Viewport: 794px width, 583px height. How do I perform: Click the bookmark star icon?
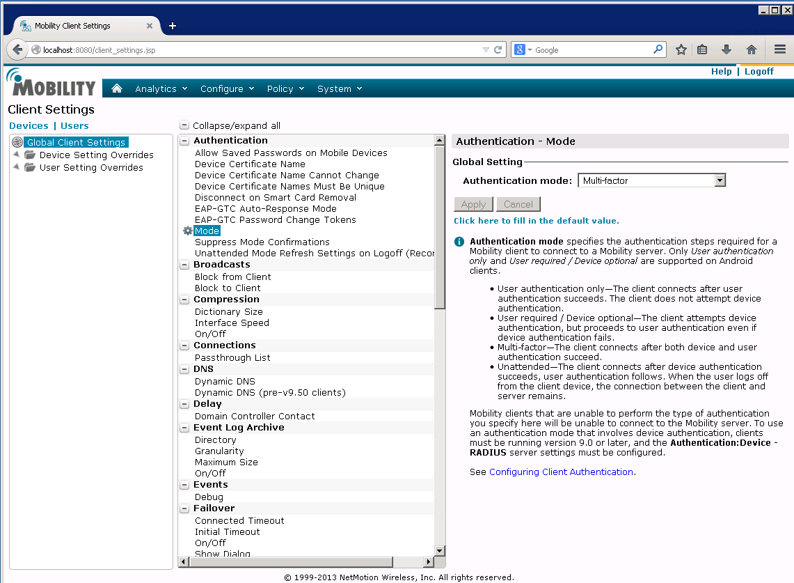tap(681, 50)
